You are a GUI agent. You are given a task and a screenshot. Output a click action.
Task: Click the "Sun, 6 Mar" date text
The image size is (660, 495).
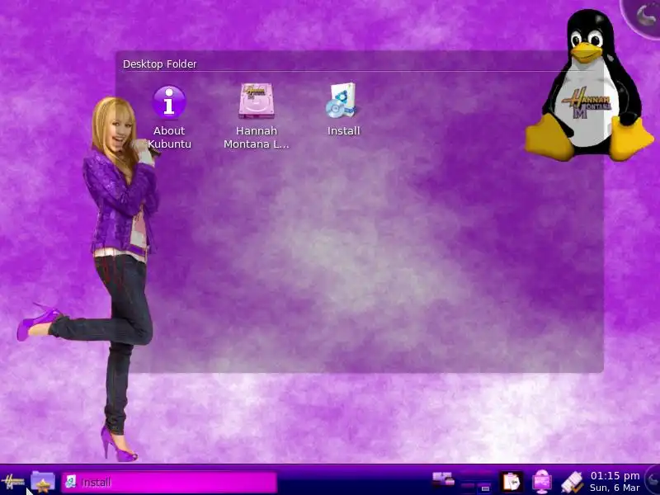615,488
